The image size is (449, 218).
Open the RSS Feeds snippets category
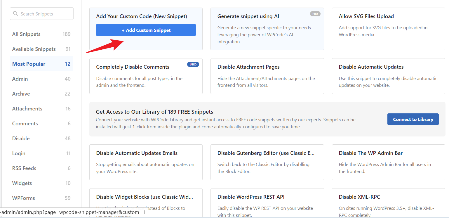(x=41, y=168)
